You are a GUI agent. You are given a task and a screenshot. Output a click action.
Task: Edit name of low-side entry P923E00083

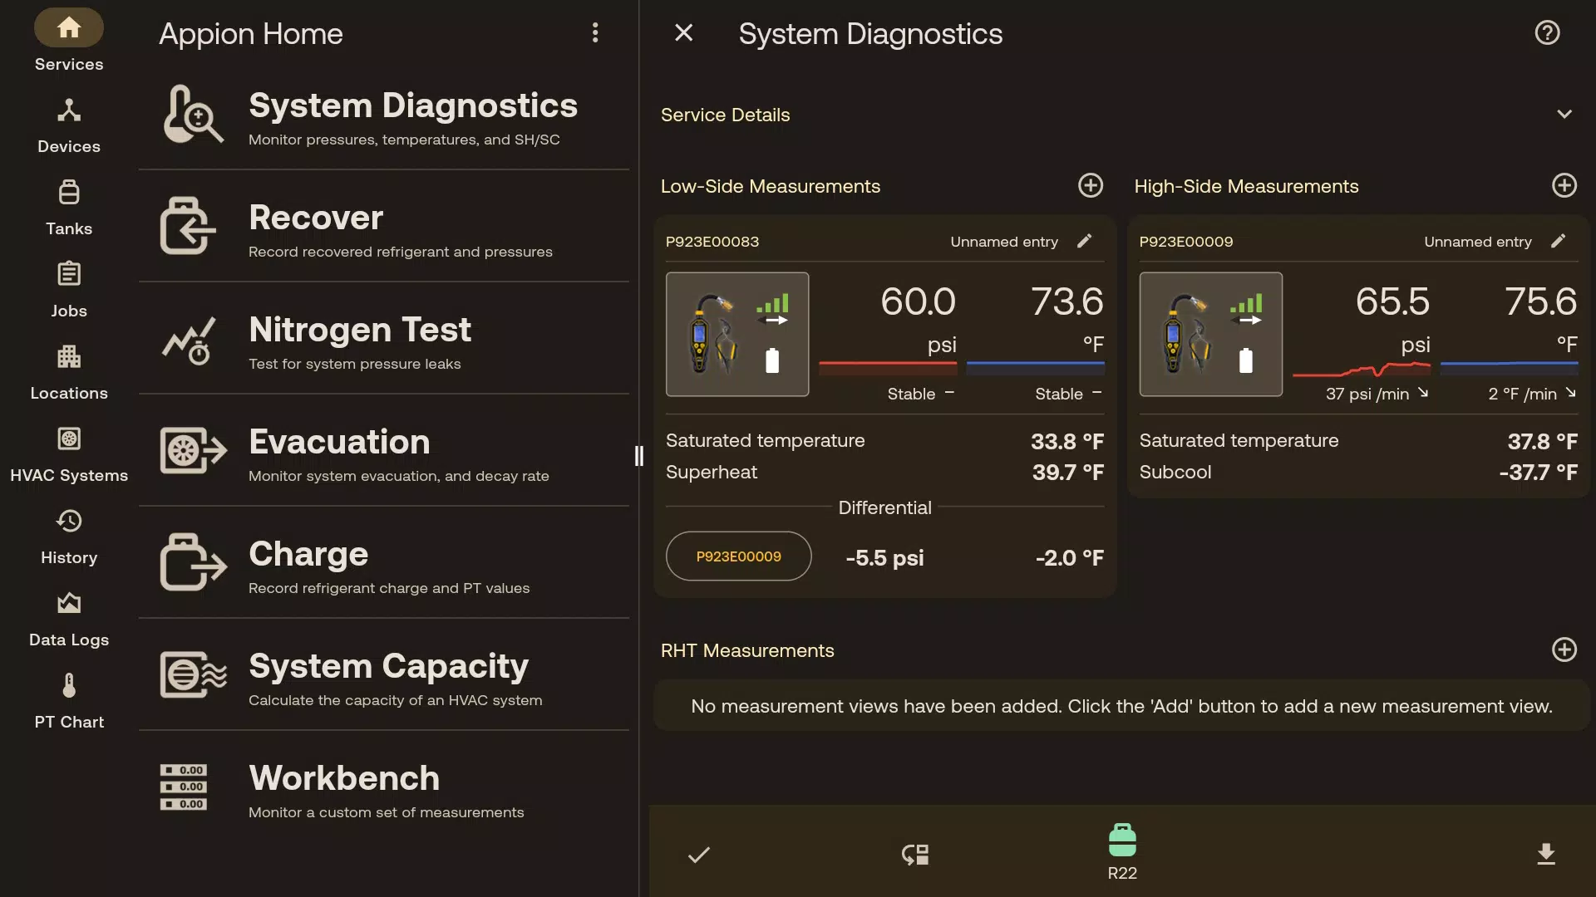1085,241
